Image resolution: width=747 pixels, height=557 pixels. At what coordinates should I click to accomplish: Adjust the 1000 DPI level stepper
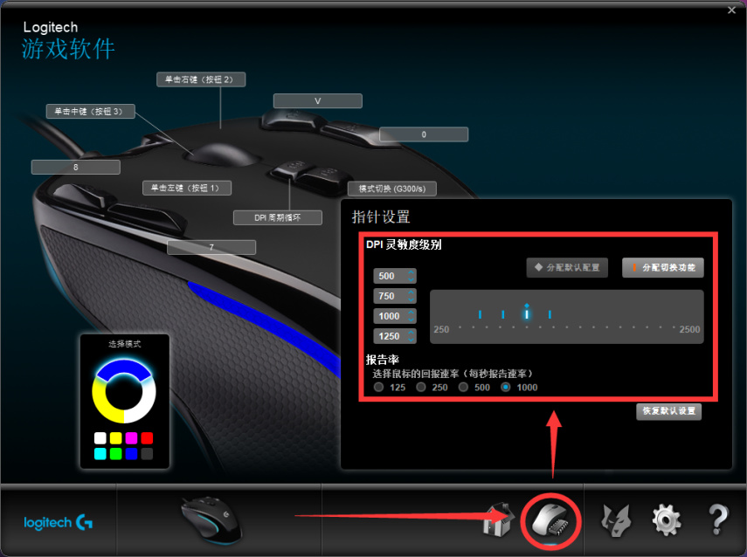click(411, 316)
